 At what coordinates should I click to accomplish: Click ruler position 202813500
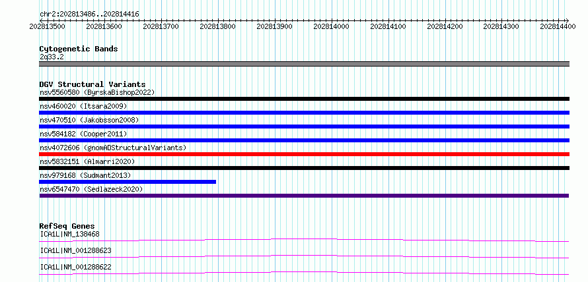pos(48,26)
